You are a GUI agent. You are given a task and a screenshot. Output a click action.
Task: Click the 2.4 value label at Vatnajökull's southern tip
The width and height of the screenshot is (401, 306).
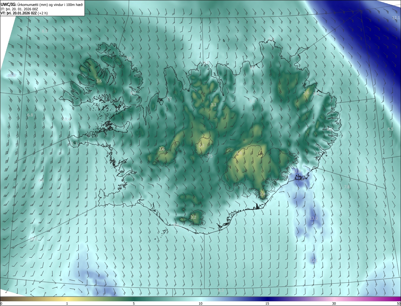(263, 194)
